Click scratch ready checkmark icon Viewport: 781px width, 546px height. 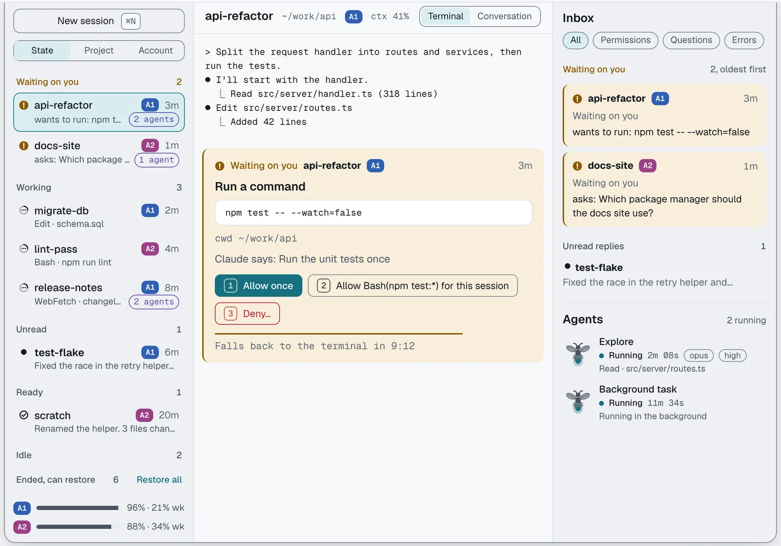[x=23, y=415]
